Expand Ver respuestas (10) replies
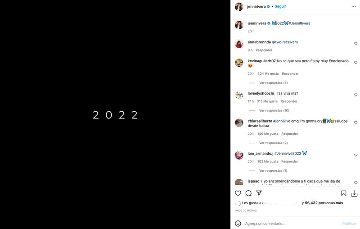360x229 pixels. [274, 110]
